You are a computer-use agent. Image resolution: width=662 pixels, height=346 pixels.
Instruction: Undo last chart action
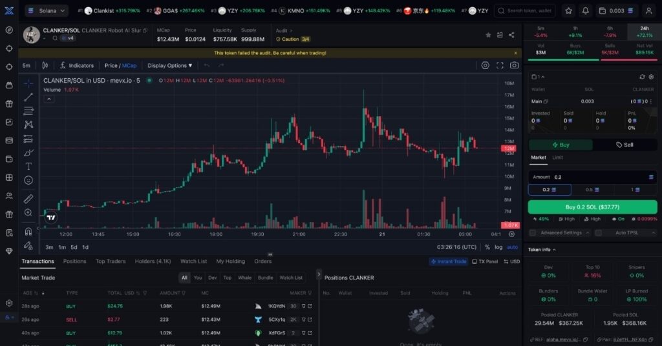pyautogui.click(x=207, y=65)
